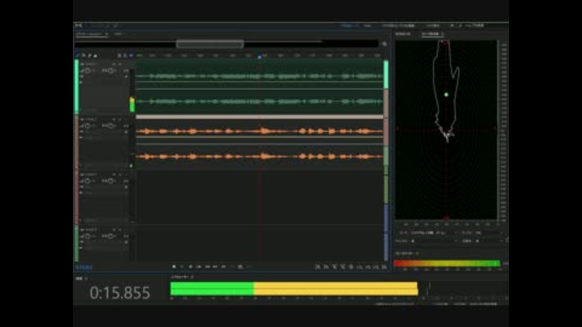Toggle Skip Selection in the transport bar
Screen dimensions: 582x327
(249, 266)
